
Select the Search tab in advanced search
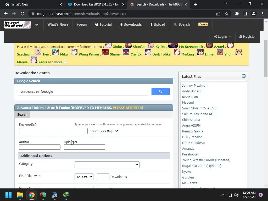tap(22, 115)
